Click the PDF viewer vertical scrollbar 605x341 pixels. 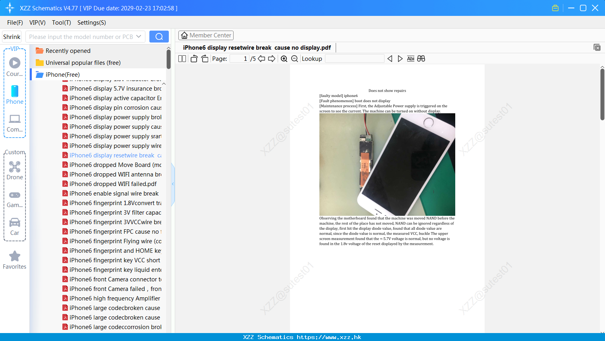602,94
